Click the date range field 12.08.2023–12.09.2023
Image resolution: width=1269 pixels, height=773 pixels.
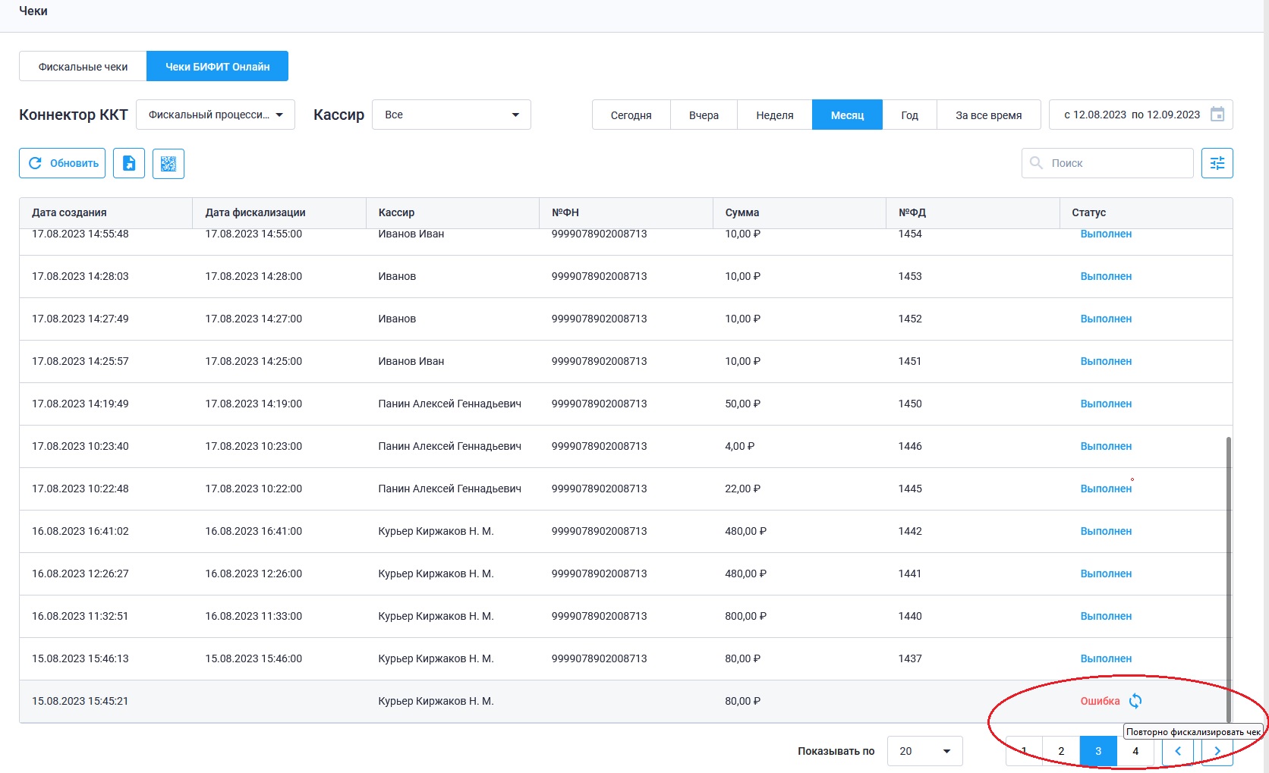1141,115
